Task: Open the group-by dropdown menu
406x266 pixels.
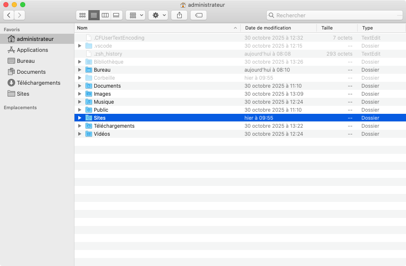Action: 135,15
